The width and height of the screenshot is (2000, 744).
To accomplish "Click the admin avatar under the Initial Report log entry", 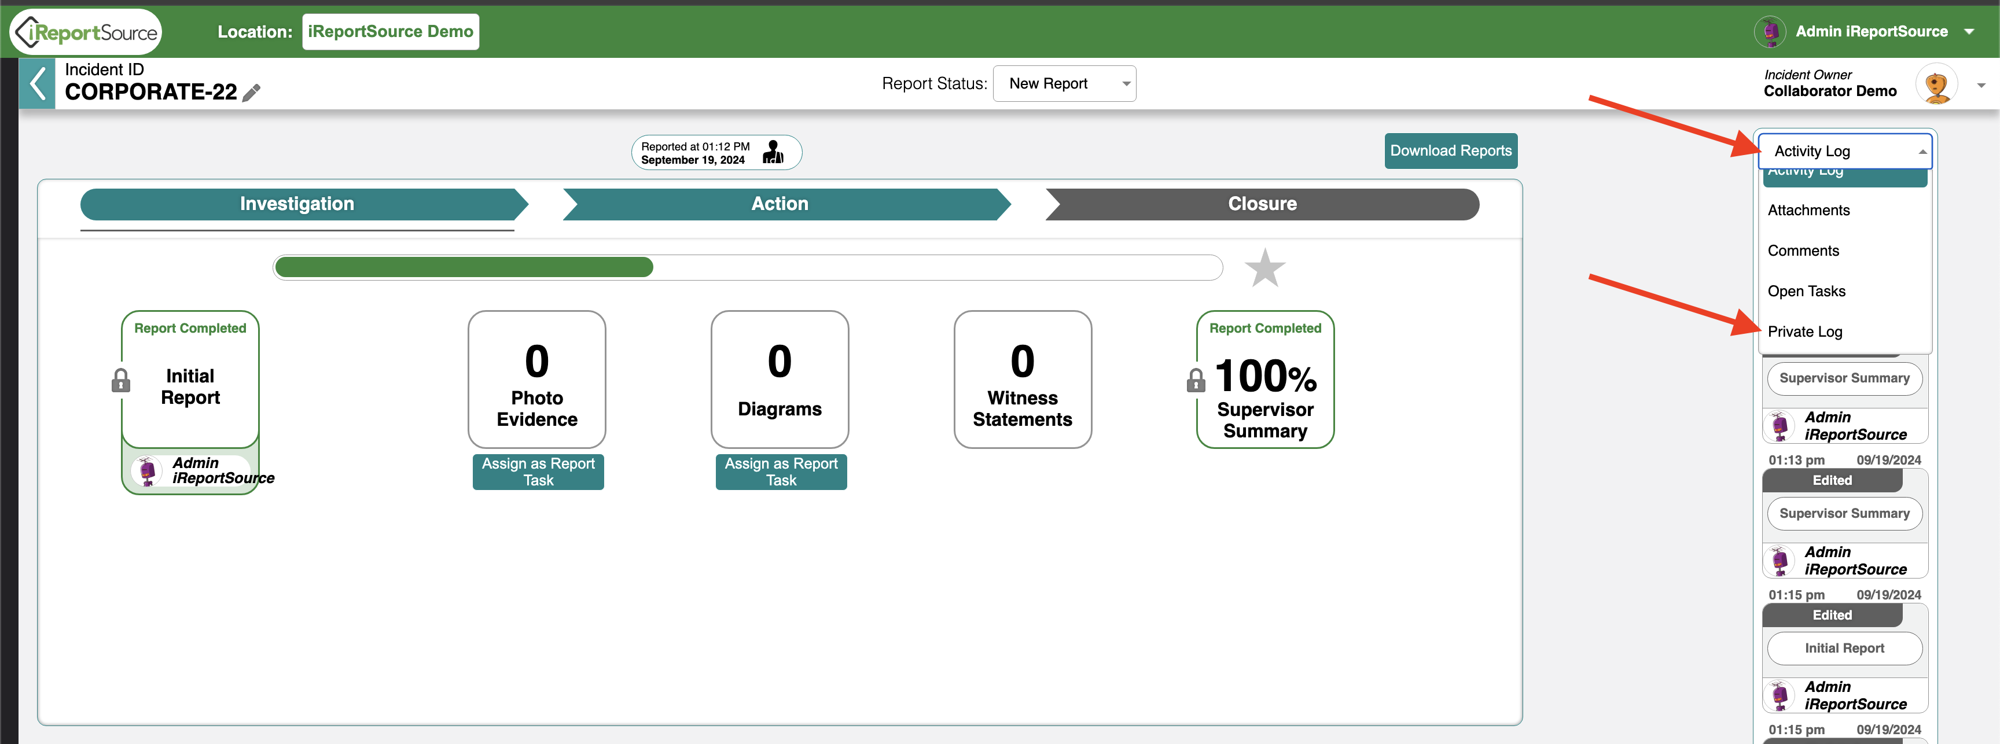I will point(1780,696).
